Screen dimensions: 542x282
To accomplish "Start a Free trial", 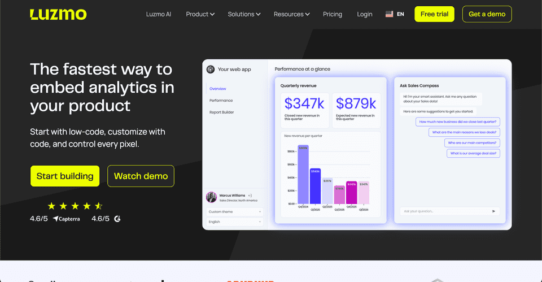I will tap(434, 14).
